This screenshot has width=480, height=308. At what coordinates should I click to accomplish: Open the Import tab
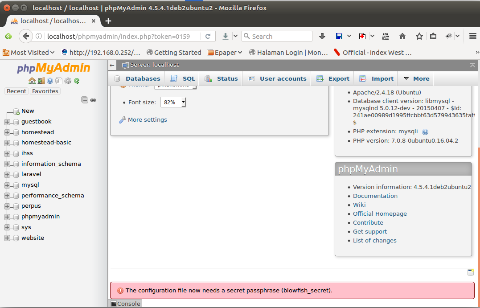click(376, 79)
